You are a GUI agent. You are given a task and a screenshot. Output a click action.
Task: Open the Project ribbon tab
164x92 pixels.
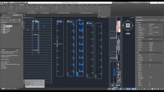[x=16, y=5]
